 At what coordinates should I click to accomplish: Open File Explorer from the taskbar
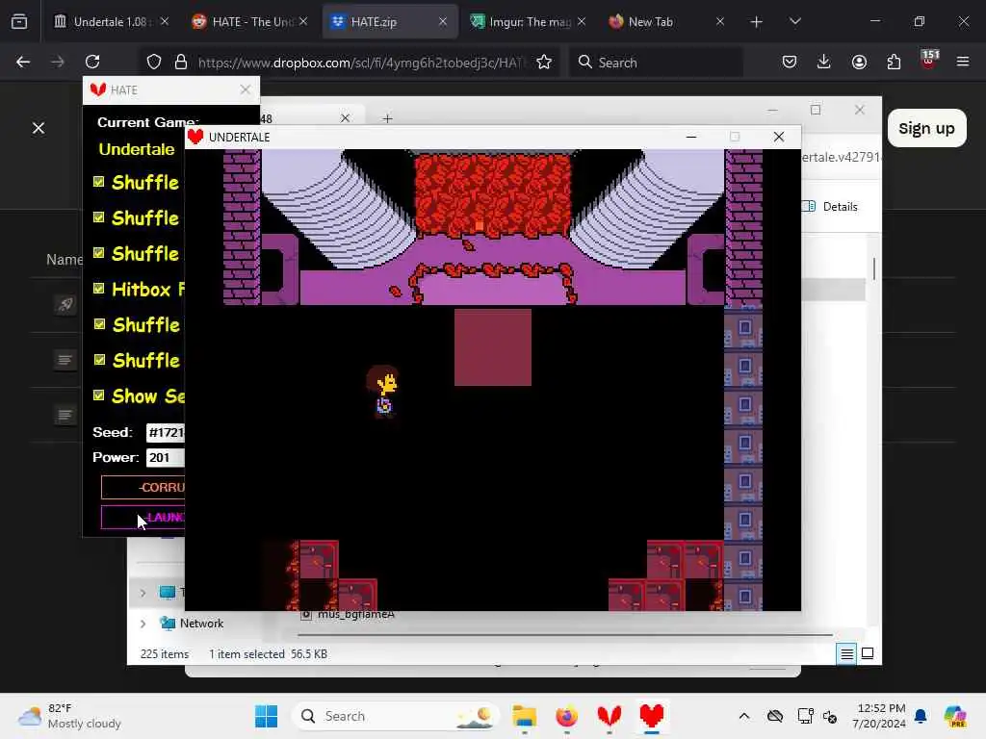pyautogui.click(x=524, y=716)
